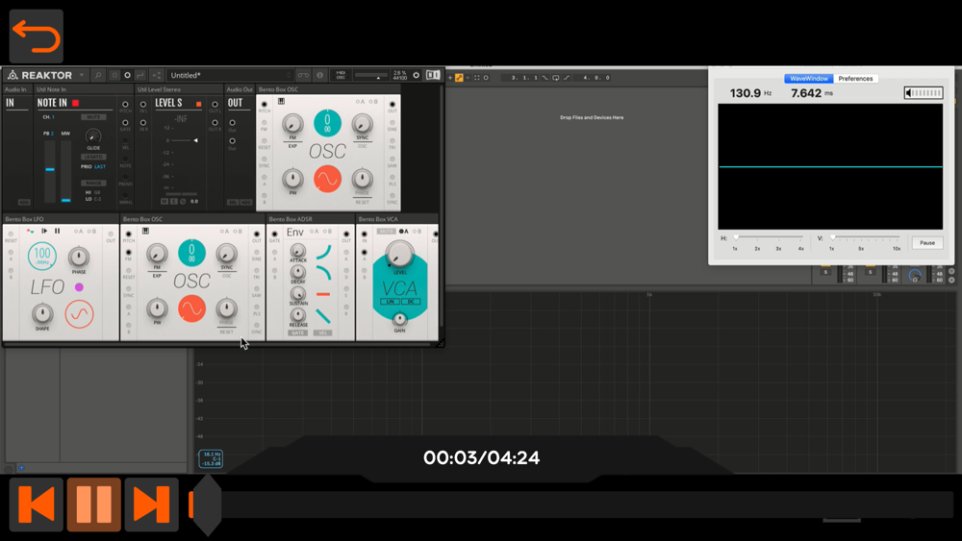Image resolution: width=962 pixels, height=541 pixels.
Task: Toggle MUTE in the Bento Box VCA
Action: click(x=386, y=231)
